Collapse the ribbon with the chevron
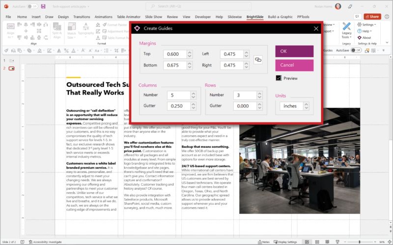The width and height of the screenshot is (393, 245). 387,43
